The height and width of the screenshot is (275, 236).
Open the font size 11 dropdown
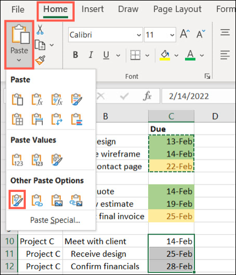point(172,35)
